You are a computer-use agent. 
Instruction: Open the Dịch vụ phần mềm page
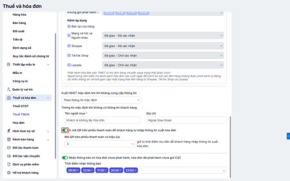point(25,164)
